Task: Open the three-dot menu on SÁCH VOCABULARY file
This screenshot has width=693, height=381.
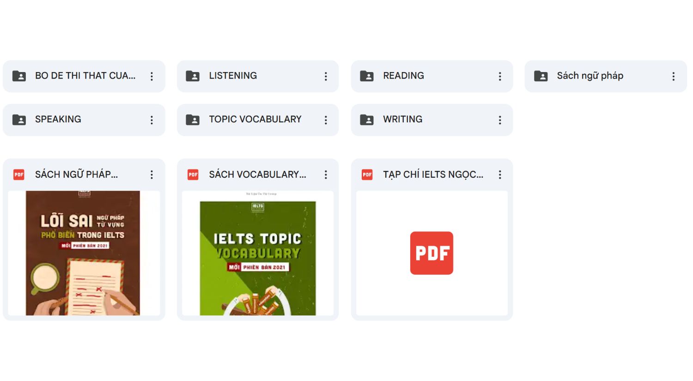Action: (x=326, y=175)
